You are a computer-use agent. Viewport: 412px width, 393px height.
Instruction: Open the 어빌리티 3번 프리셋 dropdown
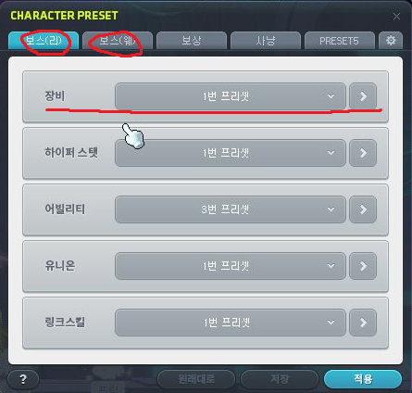click(x=231, y=209)
